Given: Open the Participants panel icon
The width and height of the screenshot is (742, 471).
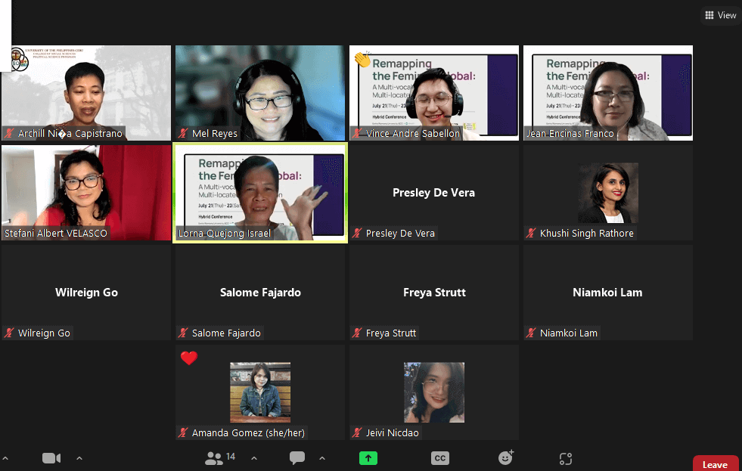Looking at the screenshot, I should pyautogui.click(x=215, y=458).
